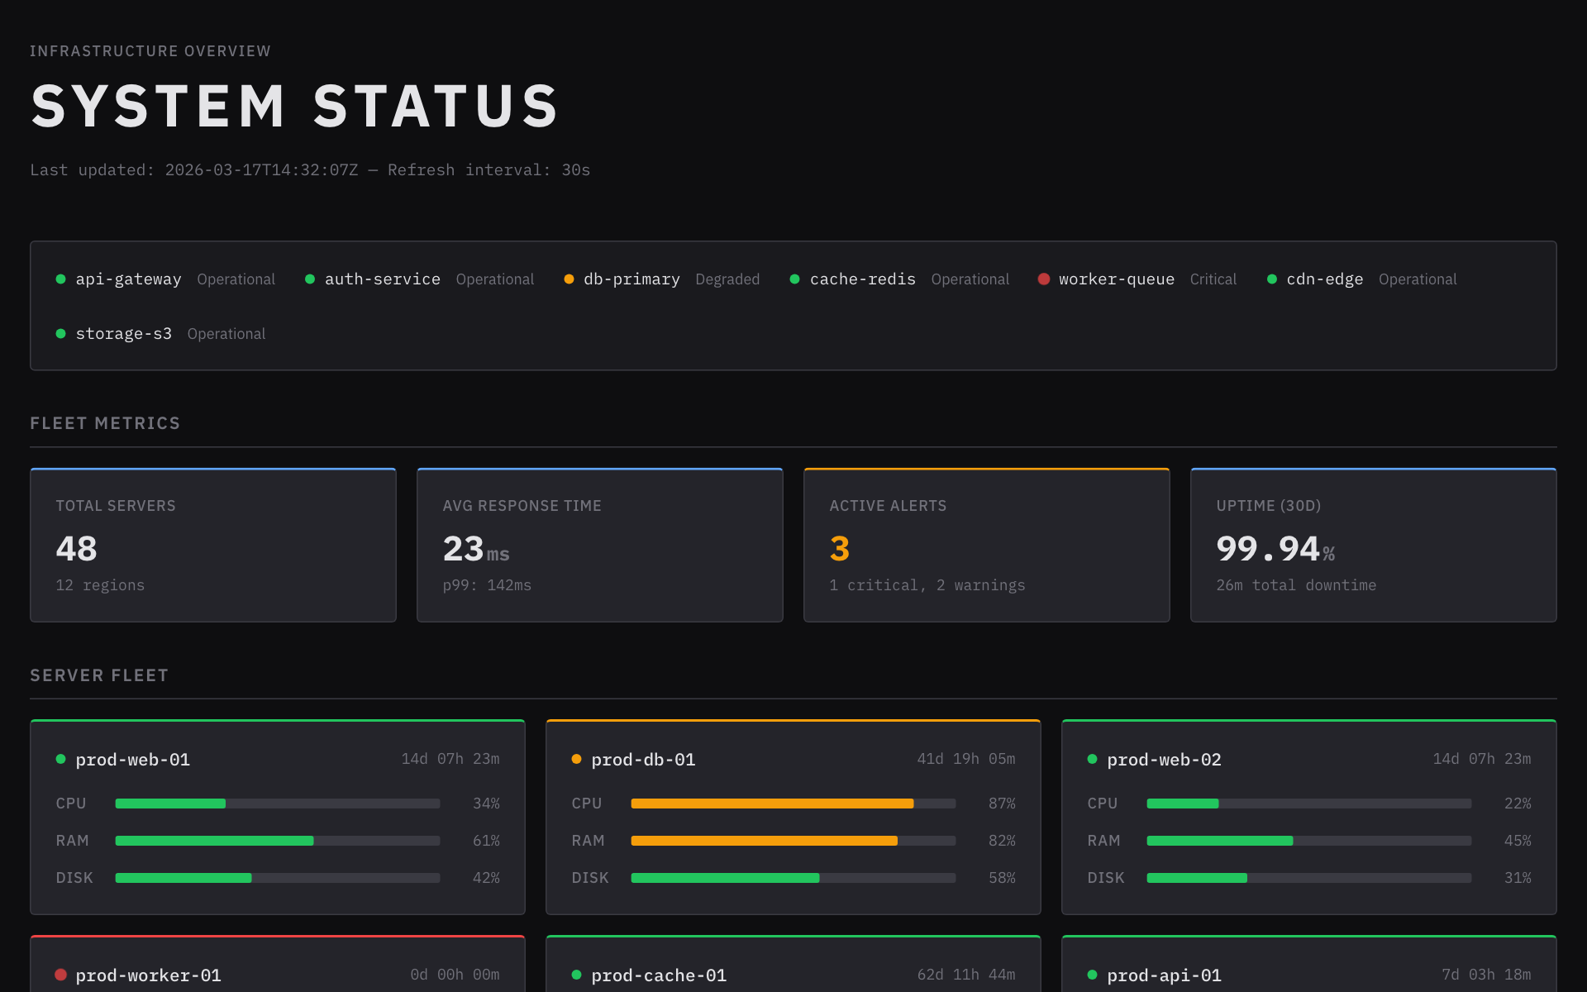The height and width of the screenshot is (992, 1587).
Task: Click the green status dot on prod-api-01
Action: 1092,975
